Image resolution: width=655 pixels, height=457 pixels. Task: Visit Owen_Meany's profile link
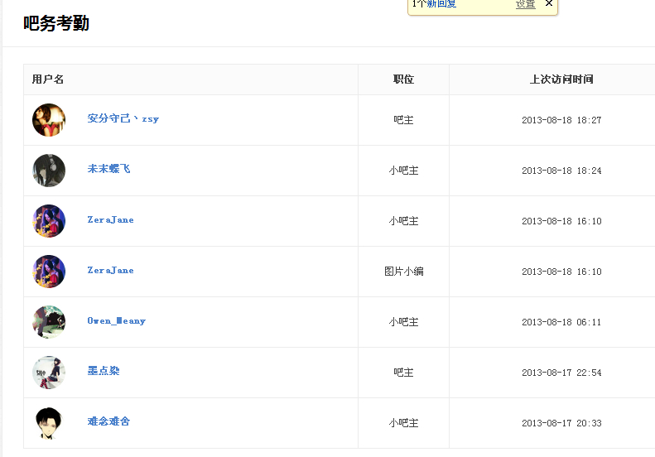pos(116,321)
